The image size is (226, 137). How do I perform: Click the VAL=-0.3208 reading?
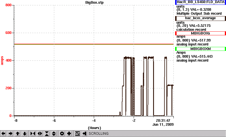click(x=201, y=10)
